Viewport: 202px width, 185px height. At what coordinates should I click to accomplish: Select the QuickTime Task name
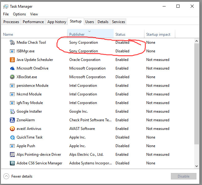pyautogui.click(x=30, y=137)
